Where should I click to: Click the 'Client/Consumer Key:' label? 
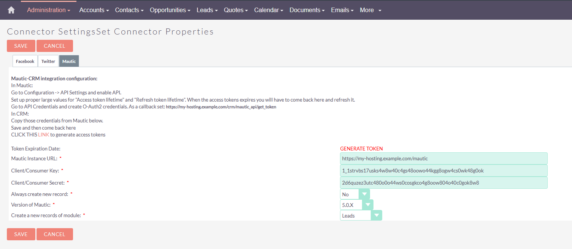point(35,171)
